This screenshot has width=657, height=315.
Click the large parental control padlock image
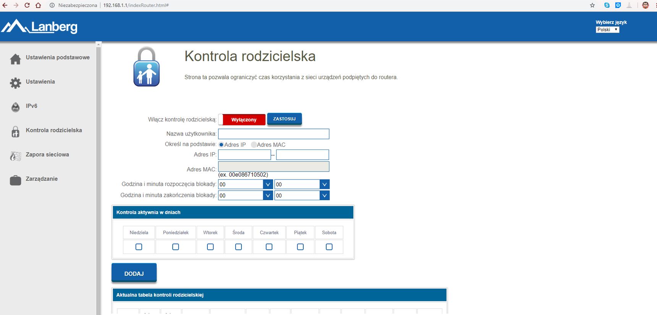click(x=146, y=67)
